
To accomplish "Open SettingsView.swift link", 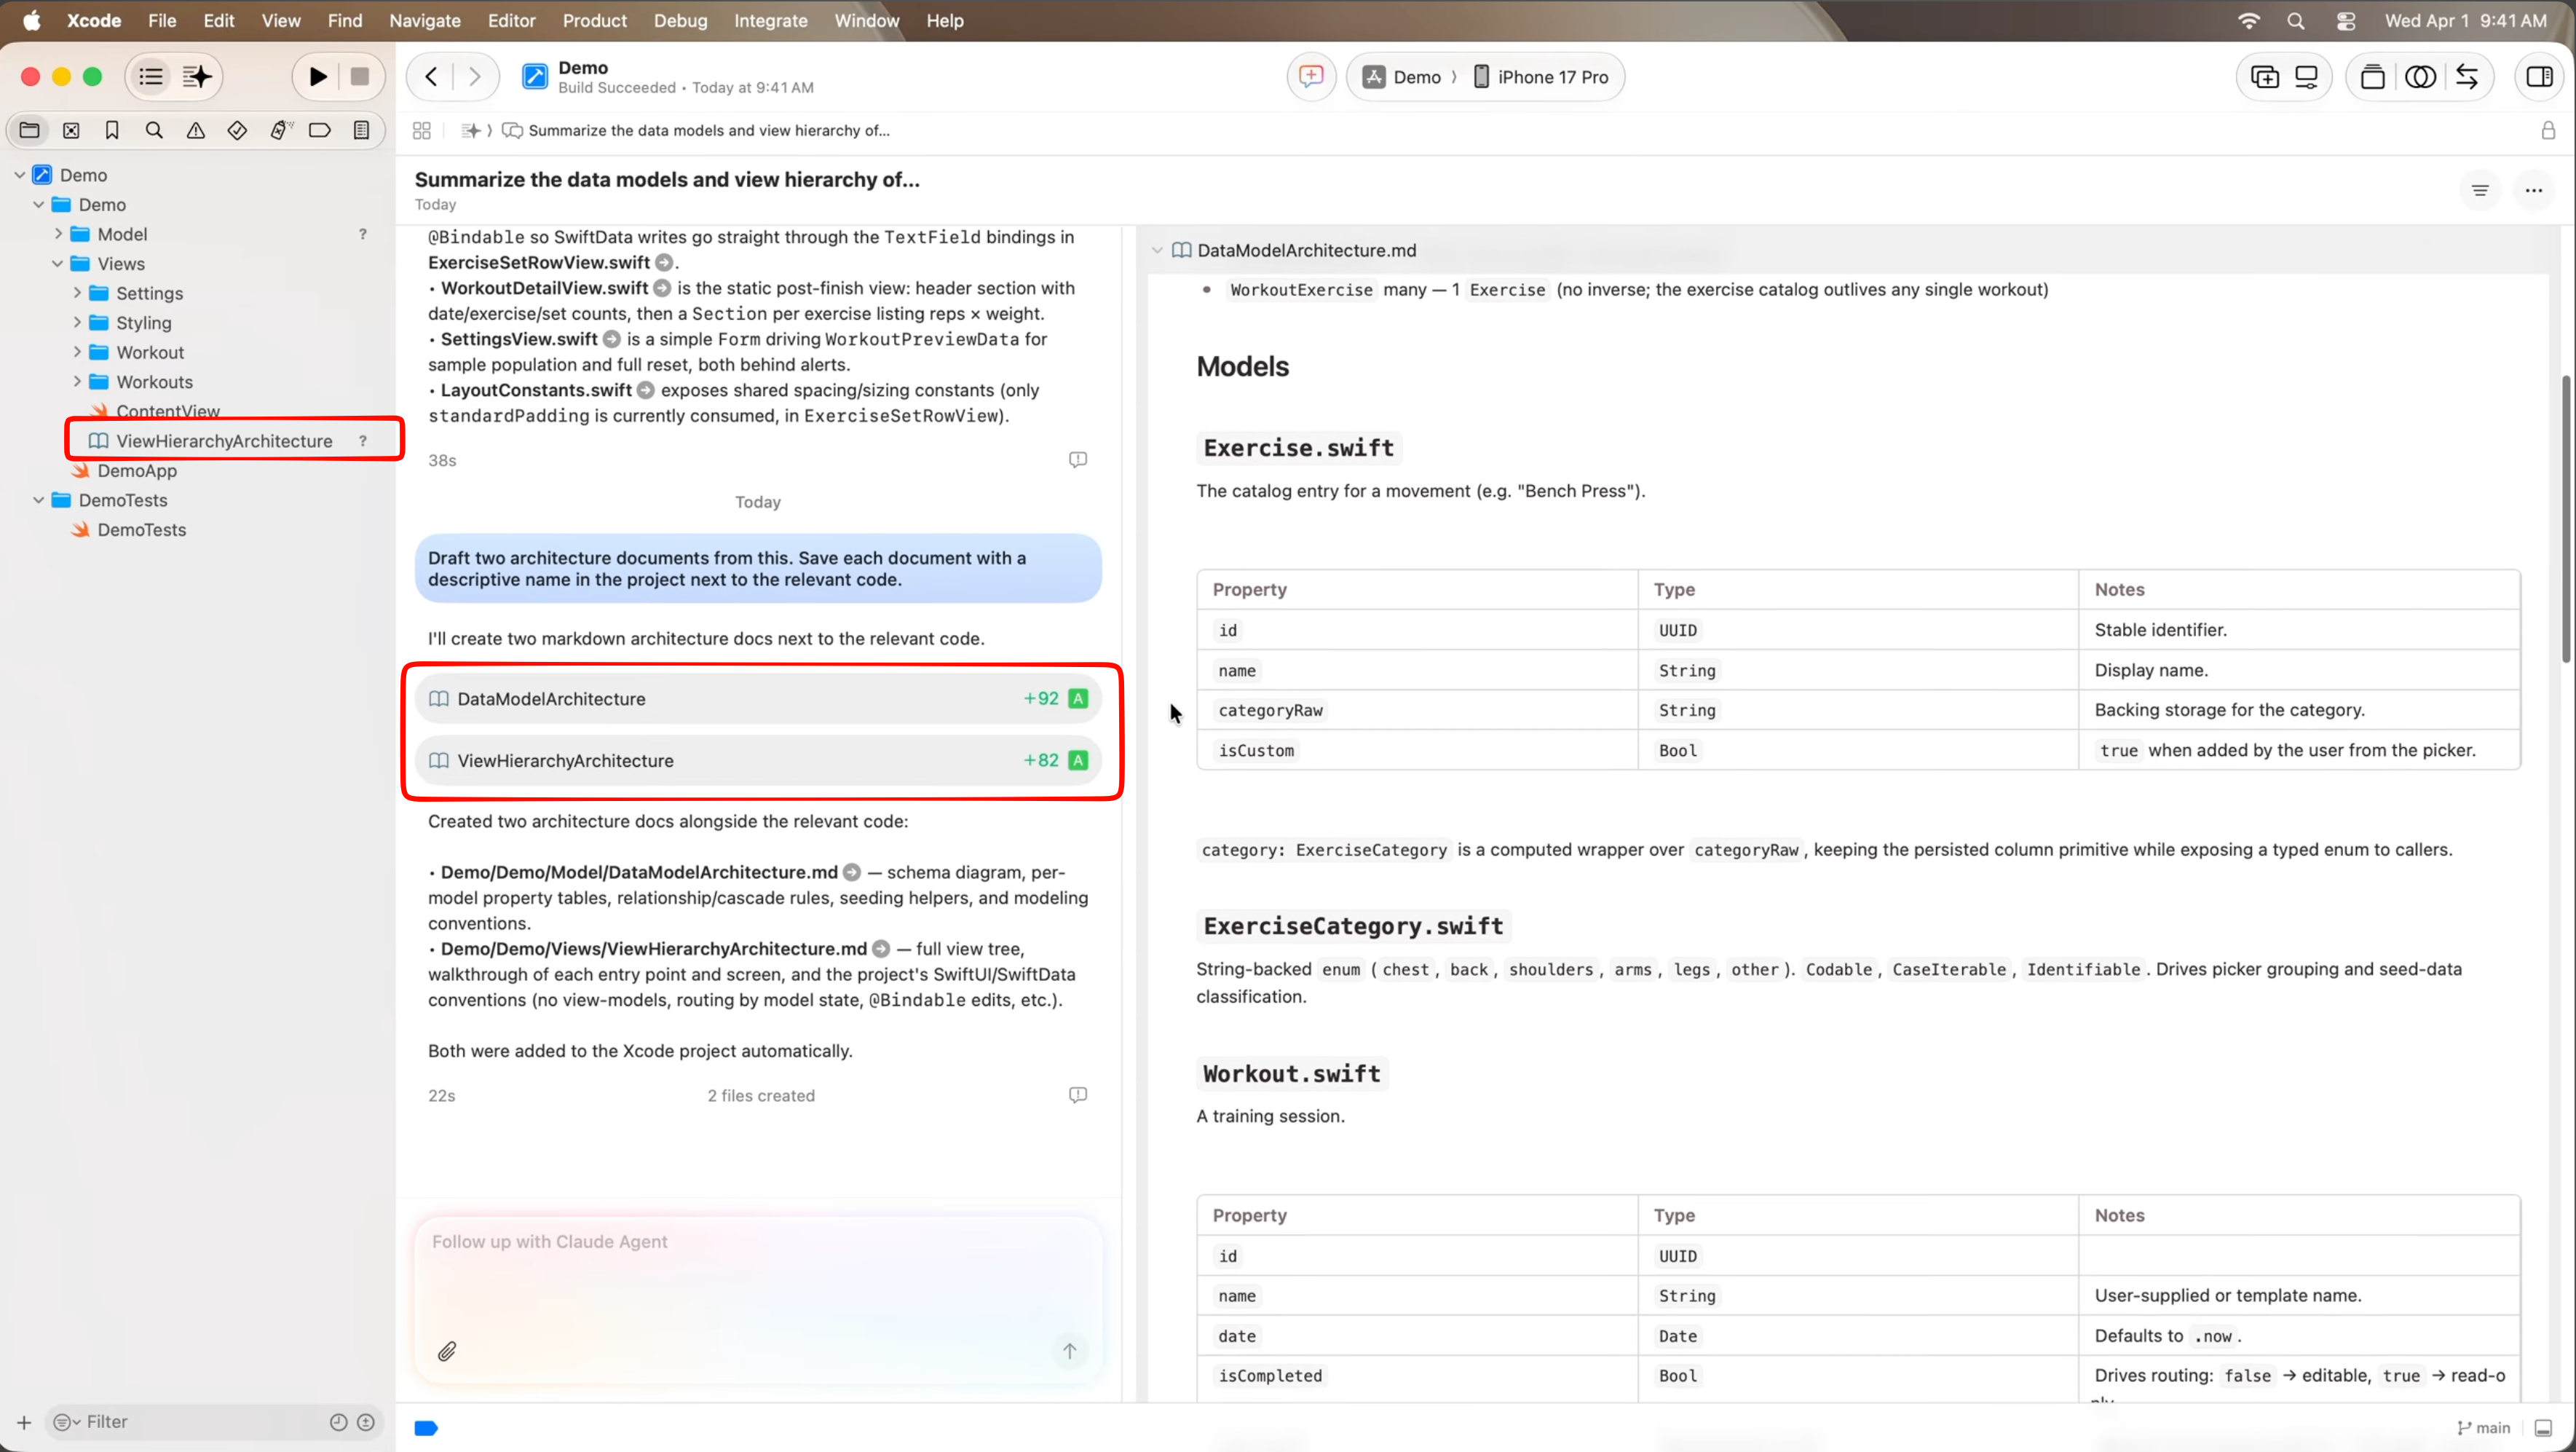I will [519, 339].
